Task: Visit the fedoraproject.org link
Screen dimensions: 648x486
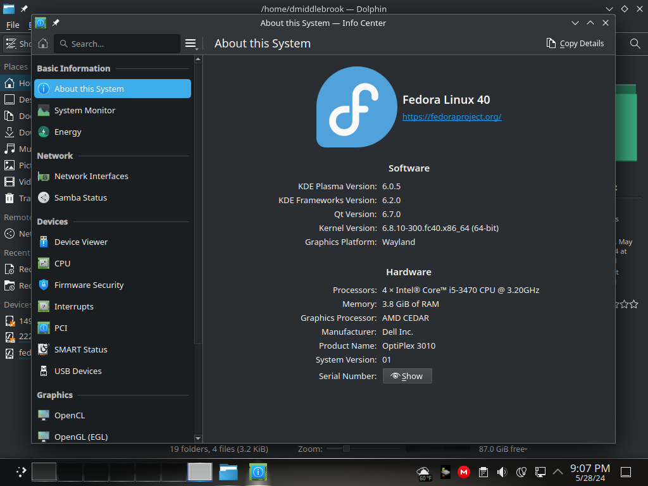Action: point(452,116)
